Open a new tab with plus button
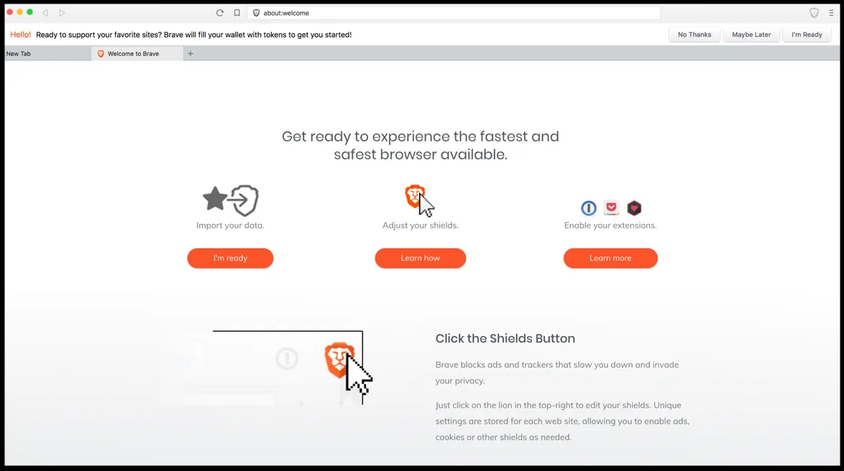The height and width of the screenshot is (471, 844). click(x=191, y=54)
